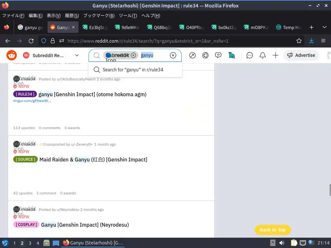The height and width of the screenshot is (248, 331).
Task: Switch to the Temp Ma tab
Action: pos(289,27)
